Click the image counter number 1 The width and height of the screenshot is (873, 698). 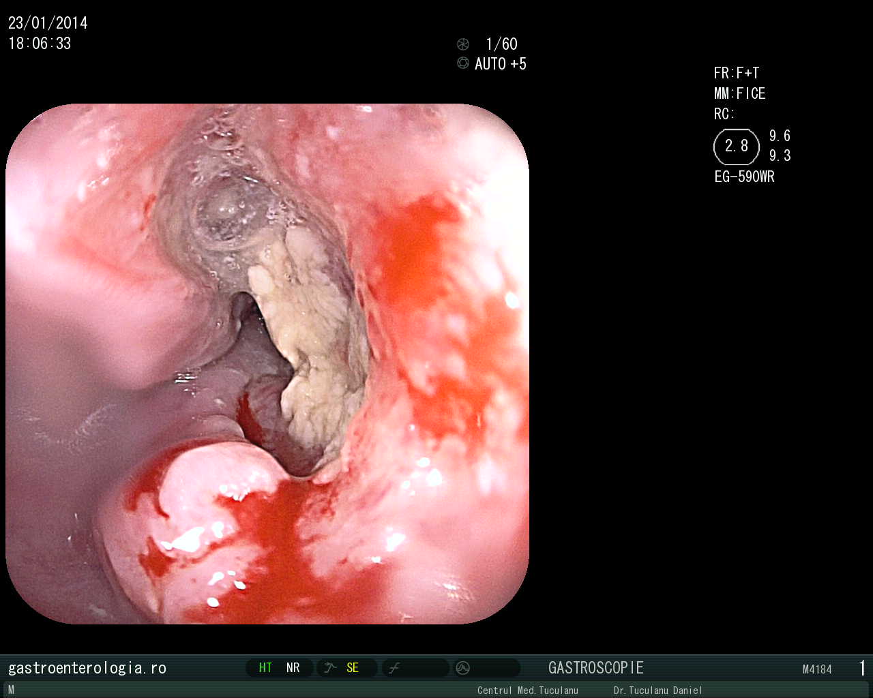click(863, 668)
